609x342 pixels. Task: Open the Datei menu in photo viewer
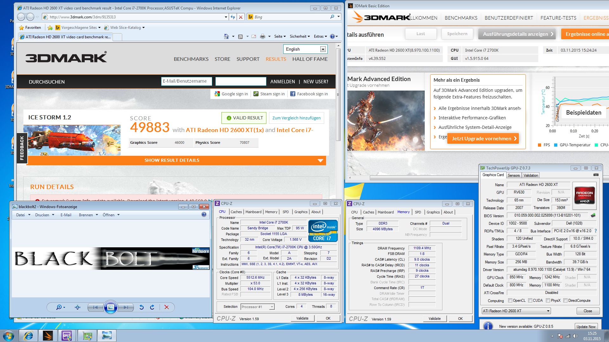[23, 215]
